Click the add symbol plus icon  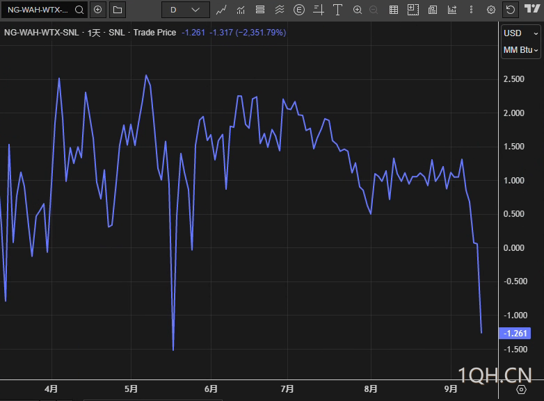97,10
